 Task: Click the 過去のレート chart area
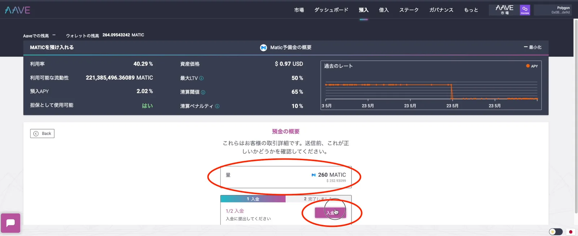coord(431,85)
